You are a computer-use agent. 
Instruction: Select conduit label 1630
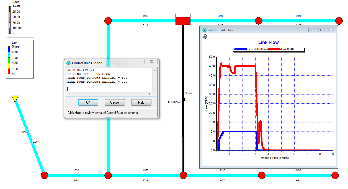pyautogui.click(x=76, y=170)
